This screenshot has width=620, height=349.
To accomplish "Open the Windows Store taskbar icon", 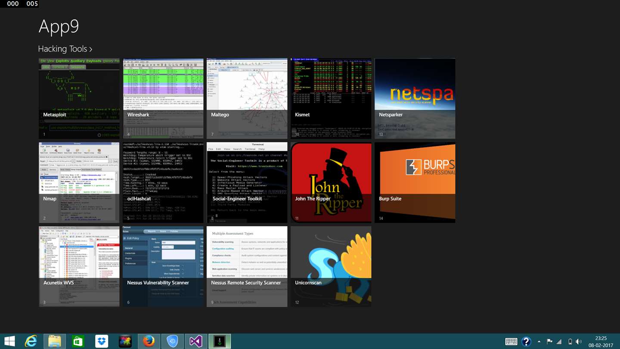I will (x=78, y=341).
